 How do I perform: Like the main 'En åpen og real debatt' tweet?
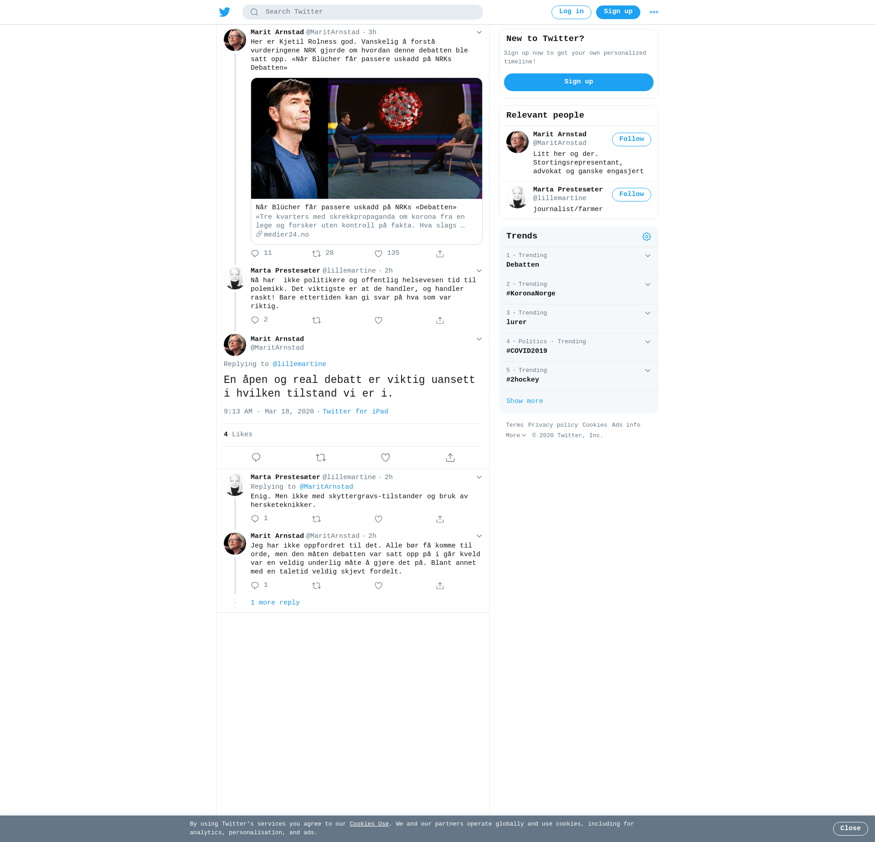(x=386, y=457)
